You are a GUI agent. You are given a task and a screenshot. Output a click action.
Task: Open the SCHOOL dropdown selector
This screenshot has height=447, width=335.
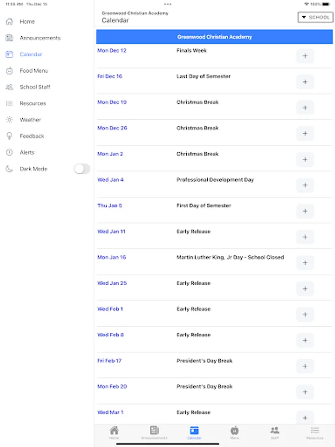coord(315,17)
